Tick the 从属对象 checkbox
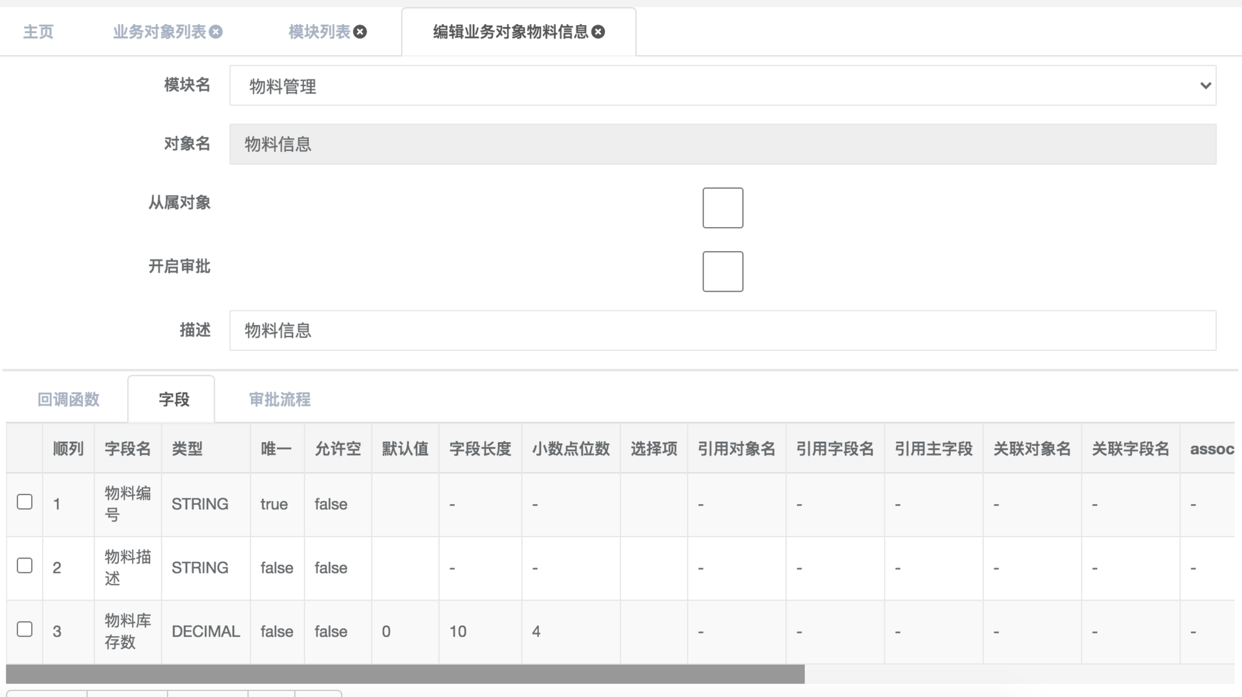 point(723,208)
